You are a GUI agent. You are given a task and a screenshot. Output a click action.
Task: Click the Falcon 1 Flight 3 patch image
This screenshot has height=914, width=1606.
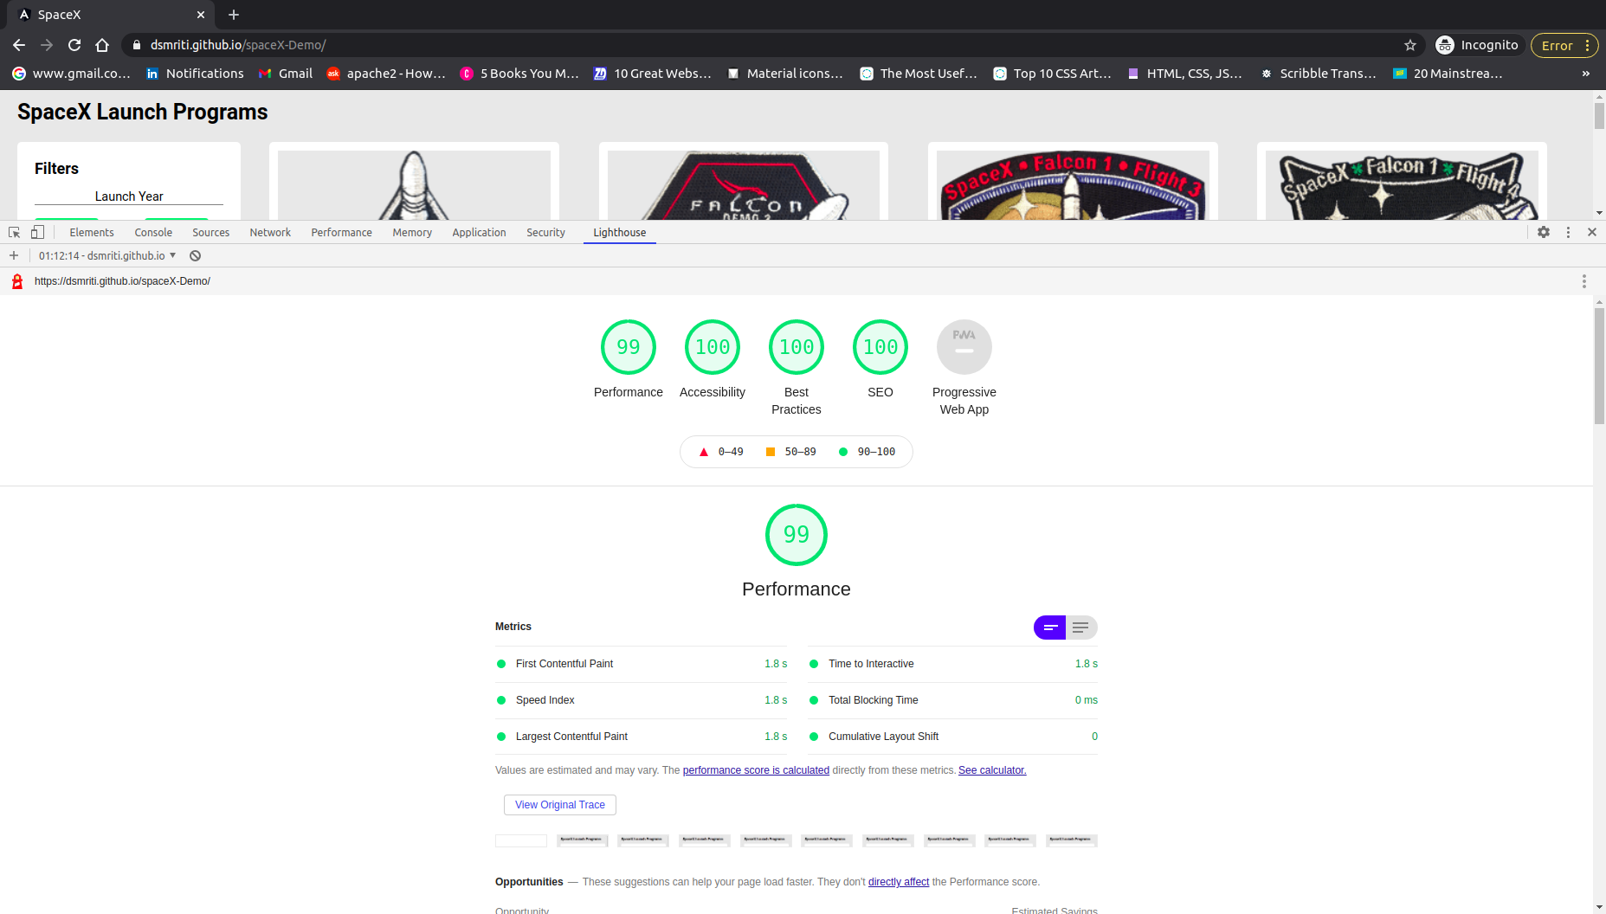pos(1073,185)
